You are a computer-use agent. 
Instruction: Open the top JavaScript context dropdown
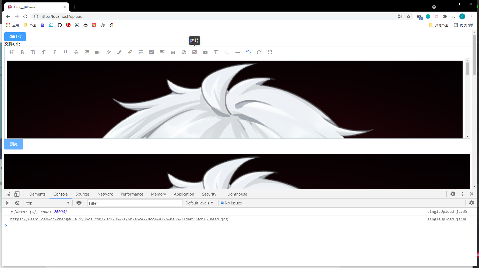(x=48, y=203)
